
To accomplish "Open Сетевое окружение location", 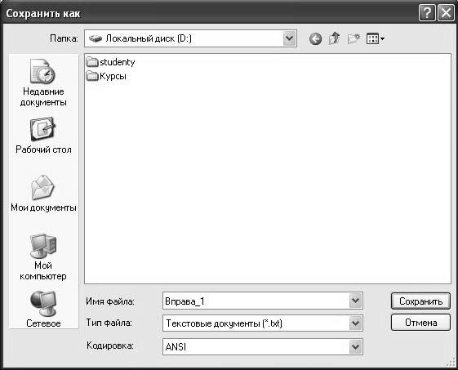I will 43,310.
